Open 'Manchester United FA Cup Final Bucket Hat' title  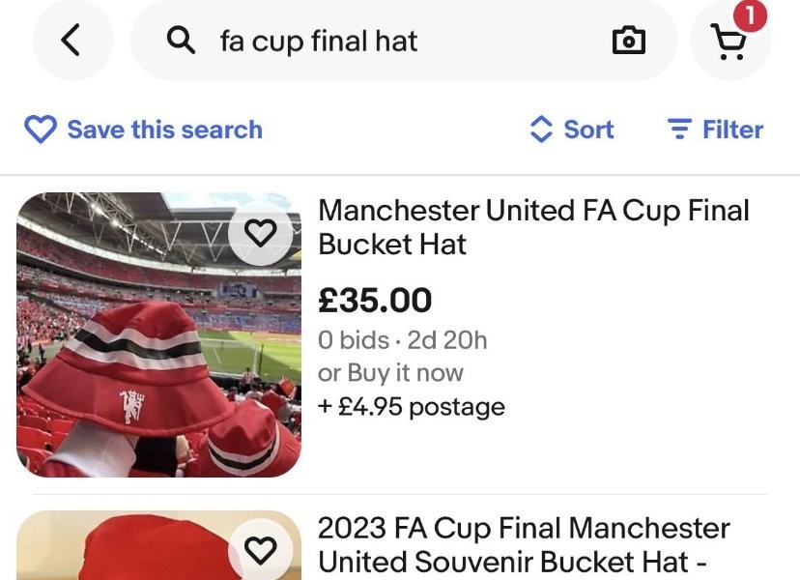pos(533,227)
